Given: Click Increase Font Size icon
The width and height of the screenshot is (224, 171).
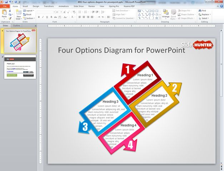Looking at the screenshot, I should 65,12.
